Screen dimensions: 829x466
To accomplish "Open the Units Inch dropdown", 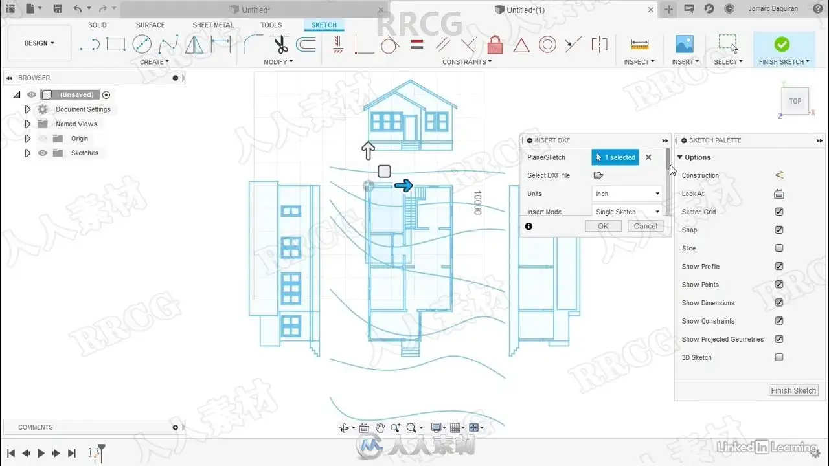I will click(627, 194).
